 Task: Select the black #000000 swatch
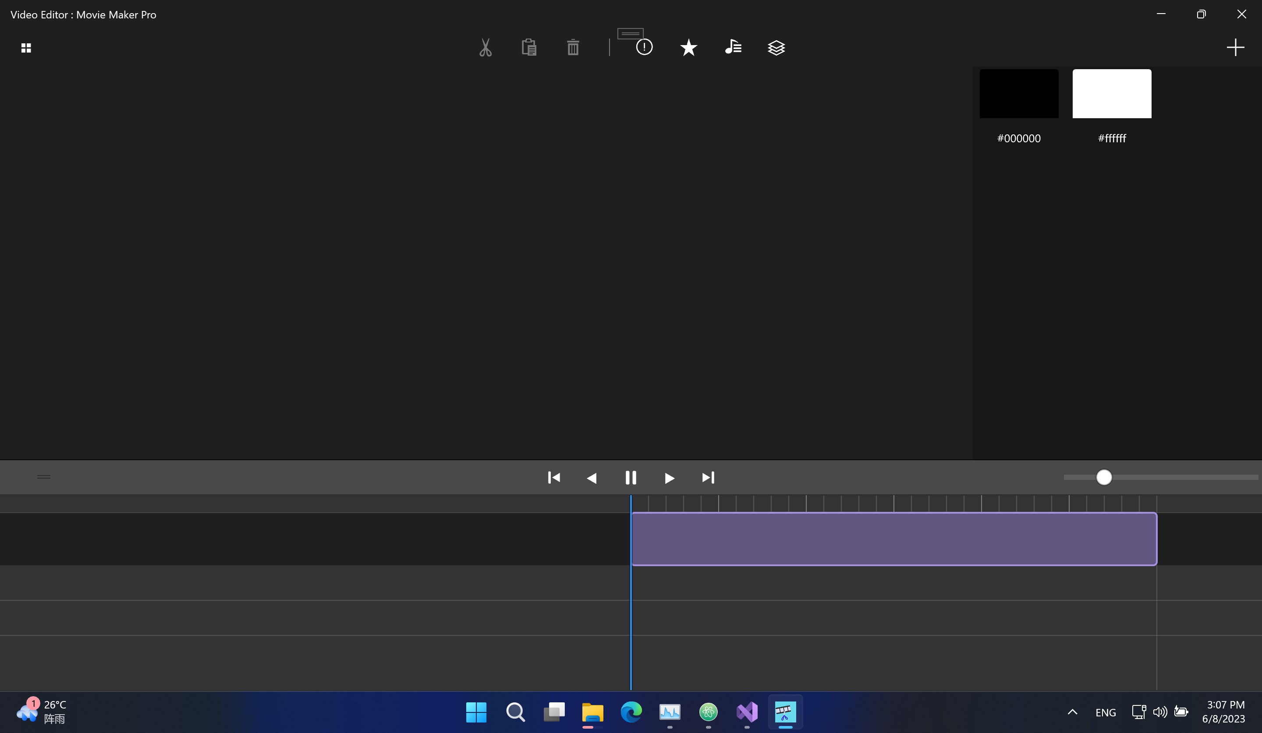pos(1019,94)
